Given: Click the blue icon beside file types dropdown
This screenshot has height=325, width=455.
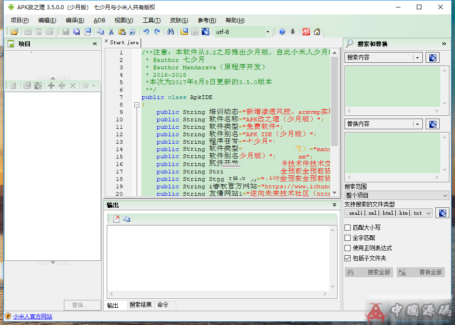Looking at the screenshot, I should point(442,213).
